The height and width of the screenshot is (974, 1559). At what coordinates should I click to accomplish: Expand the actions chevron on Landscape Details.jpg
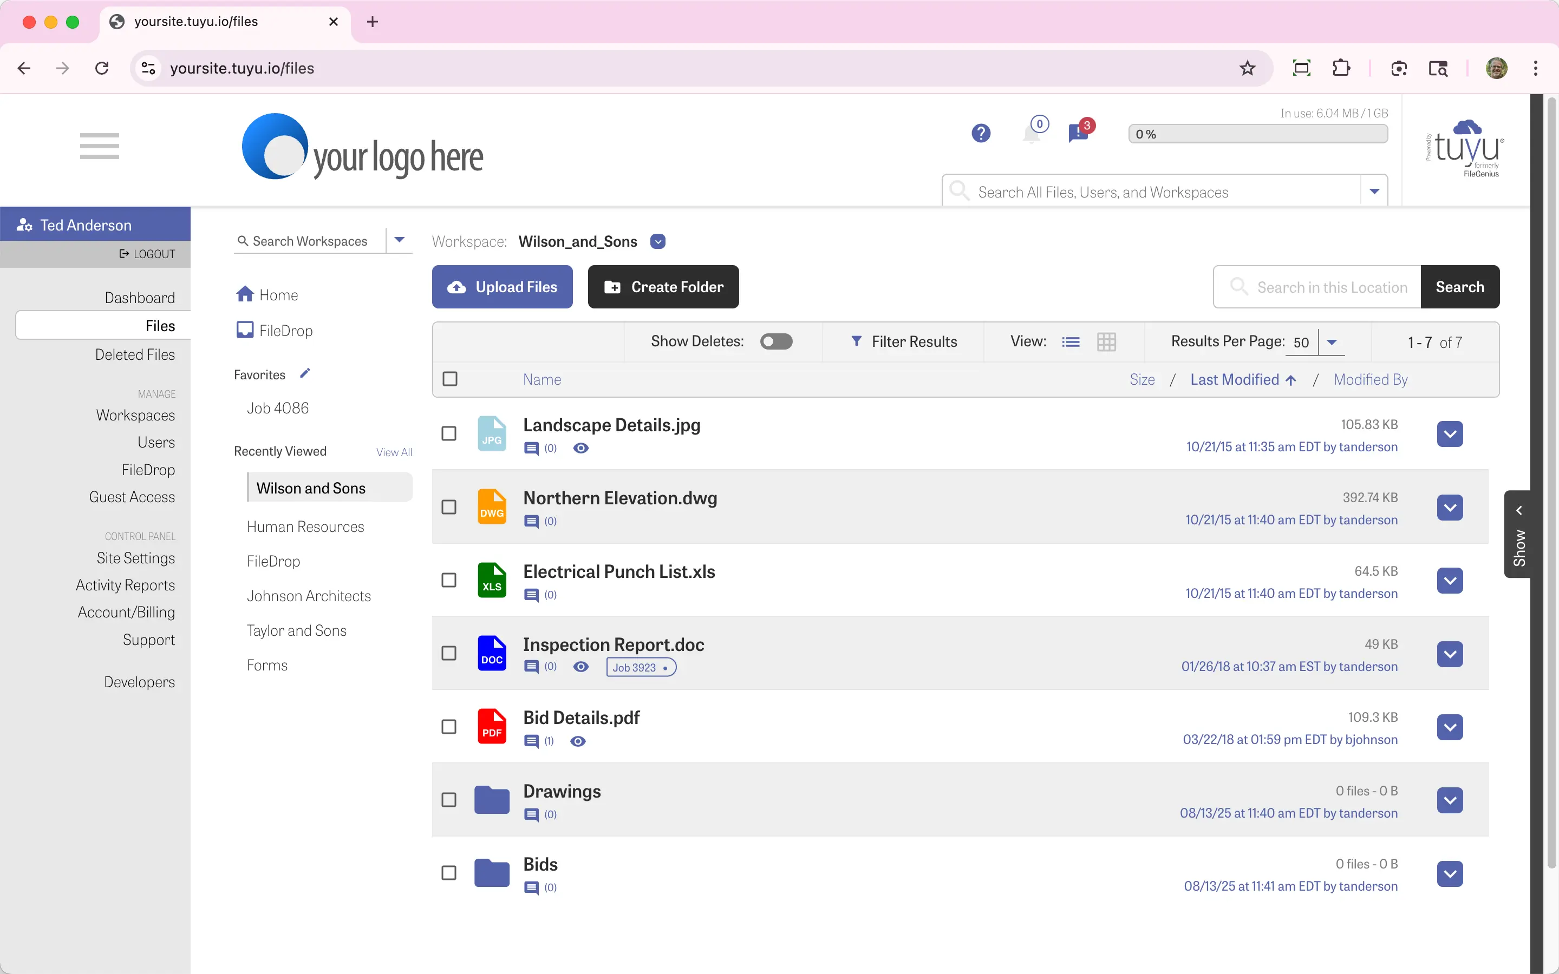click(x=1450, y=434)
